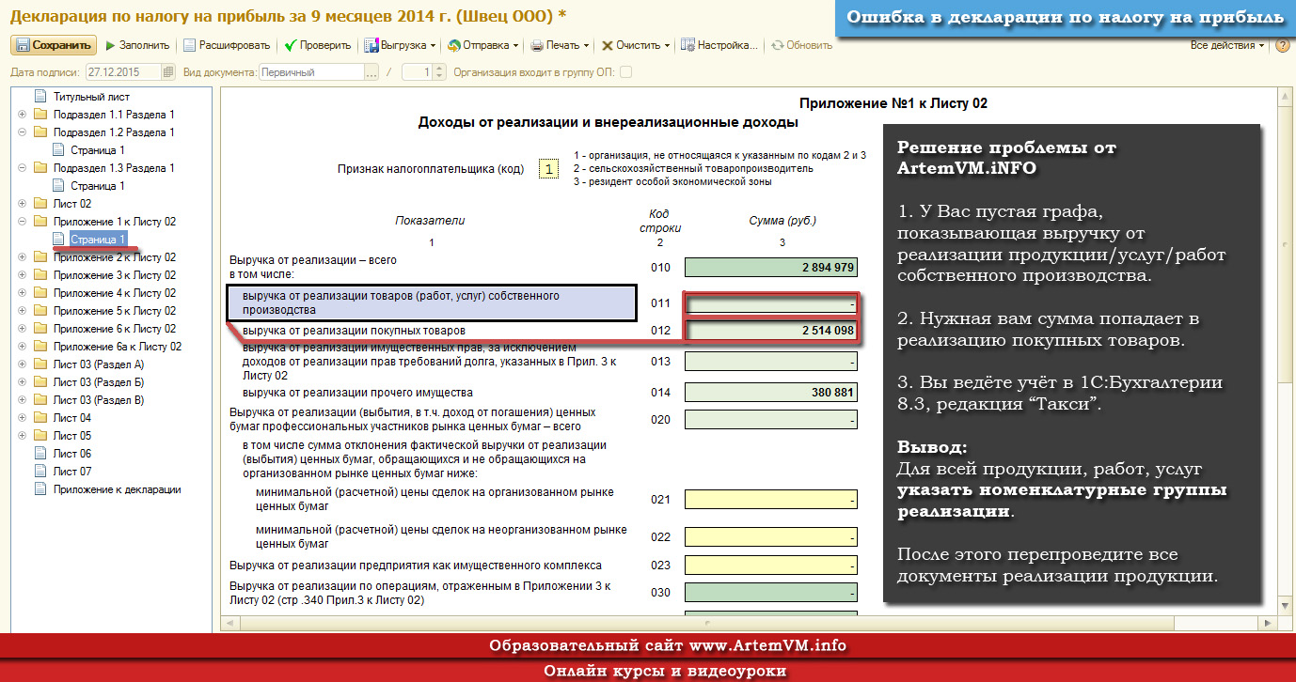The width and height of the screenshot is (1296, 682).
Task: Click the Расшифровать document icon
Action: pos(189,45)
